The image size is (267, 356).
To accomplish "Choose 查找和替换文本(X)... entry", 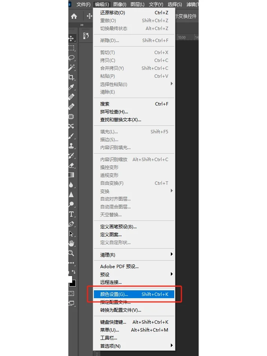I will point(134,120).
